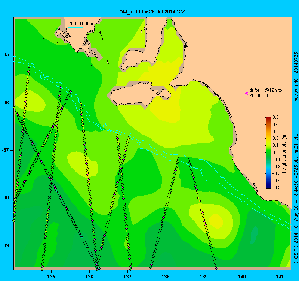Click the '140' longitude axis label
The image size is (299, 281).
point(242,277)
